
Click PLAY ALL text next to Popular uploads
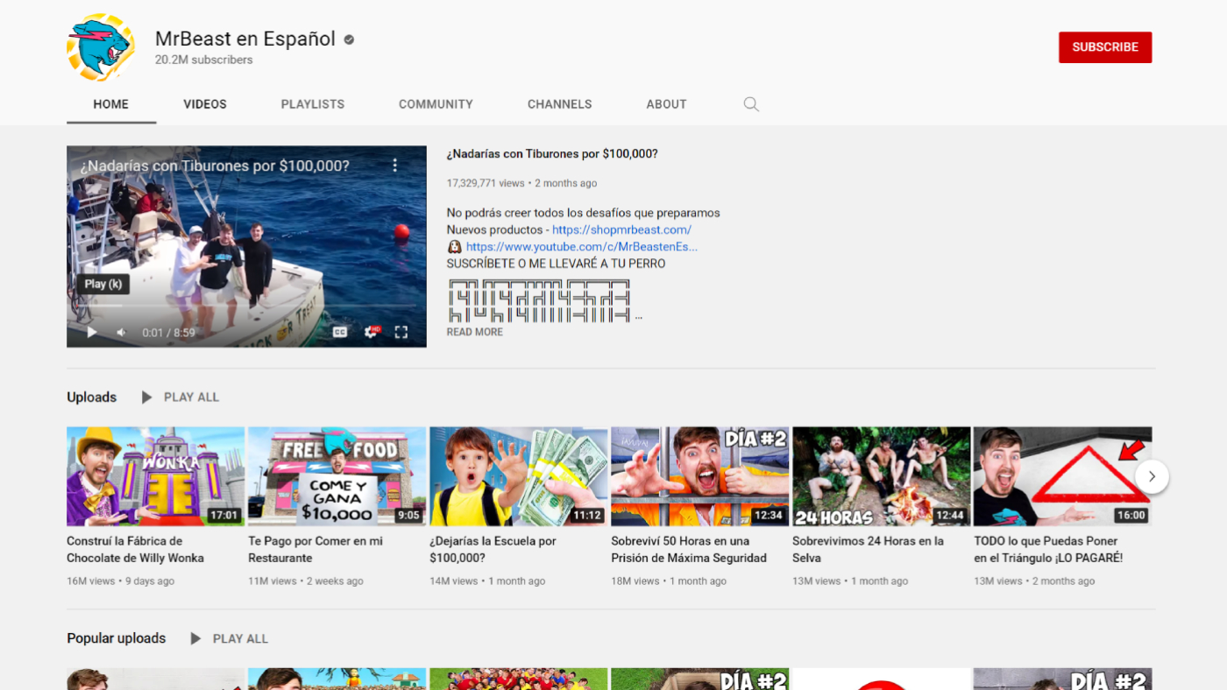(x=240, y=639)
